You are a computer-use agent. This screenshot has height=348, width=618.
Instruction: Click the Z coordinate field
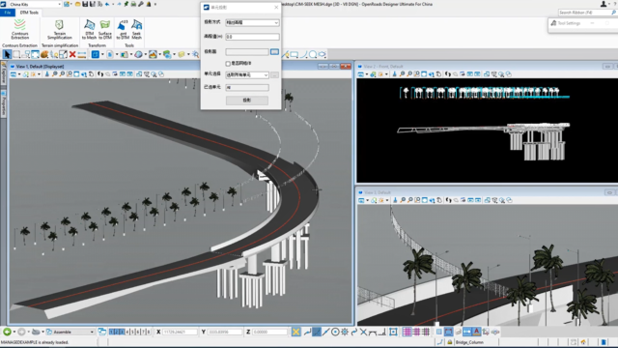(x=269, y=332)
